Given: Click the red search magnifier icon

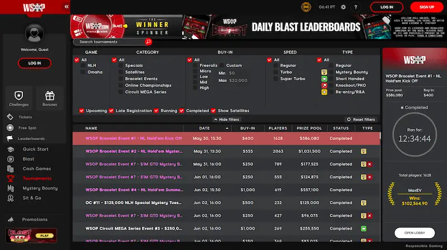Looking at the screenshot, I should [x=148, y=42].
